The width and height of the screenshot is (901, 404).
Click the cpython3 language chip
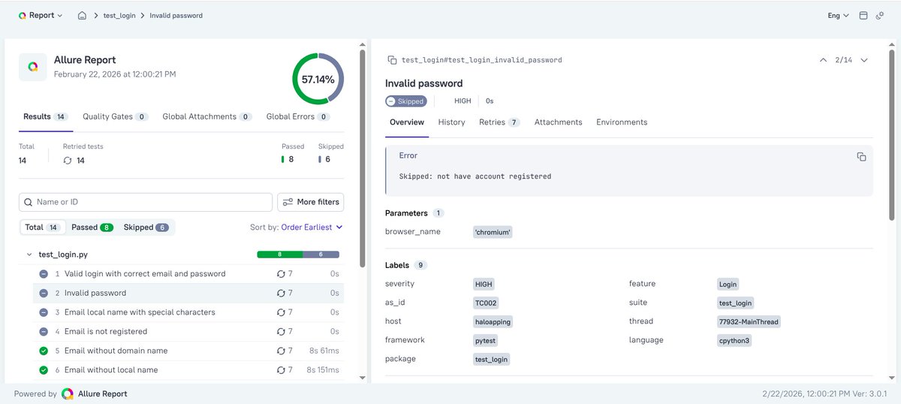(734, 340)
